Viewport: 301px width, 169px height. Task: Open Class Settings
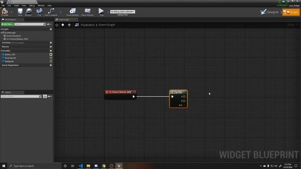[72, 12]
